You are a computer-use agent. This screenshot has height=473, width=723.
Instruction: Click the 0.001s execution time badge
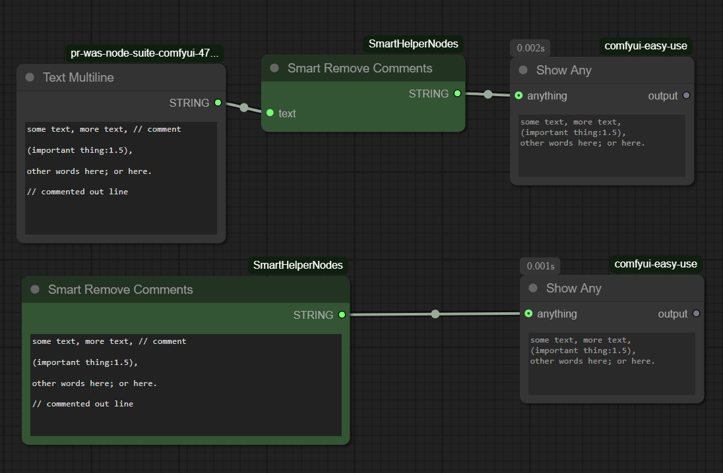point(540,265)
